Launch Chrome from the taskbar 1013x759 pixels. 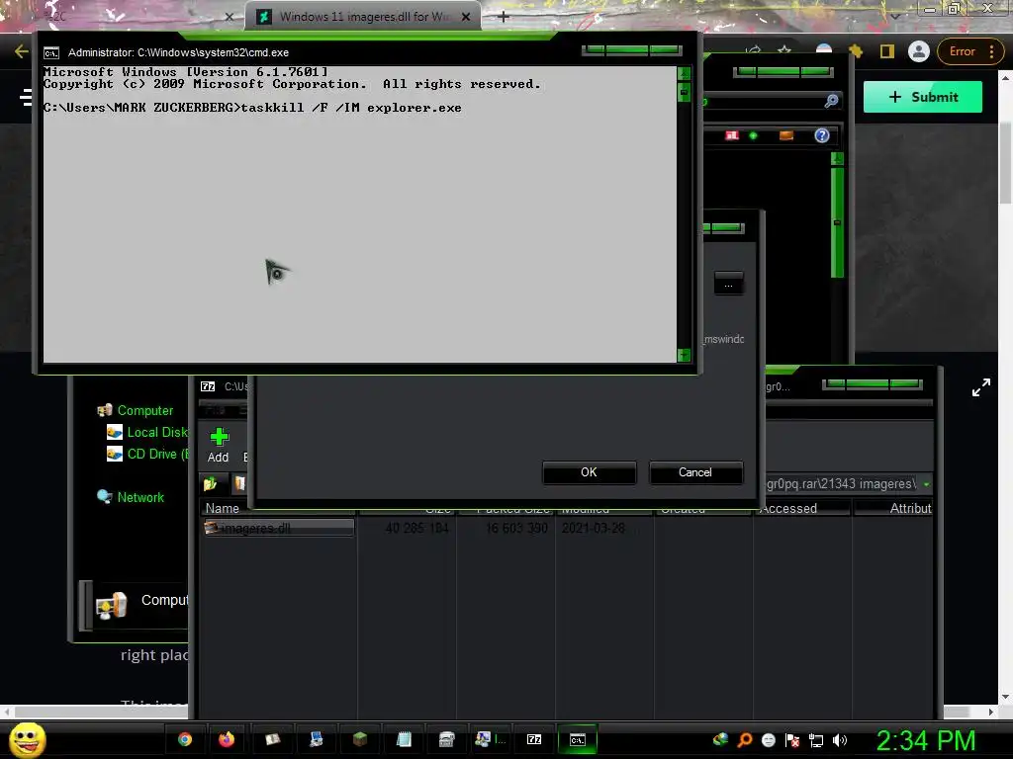185,739
